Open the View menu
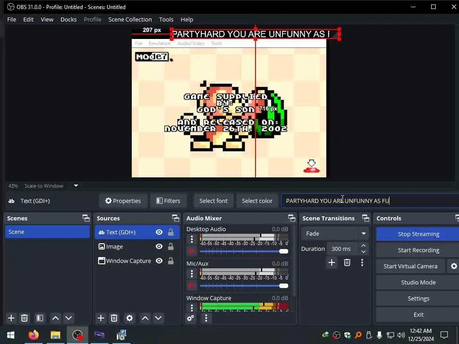The height and width of the screenshot is (344, 459). click(47, 19)
